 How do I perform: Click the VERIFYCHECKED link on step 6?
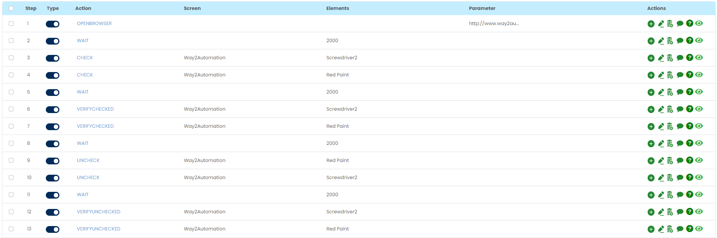[x=95, y=109]
